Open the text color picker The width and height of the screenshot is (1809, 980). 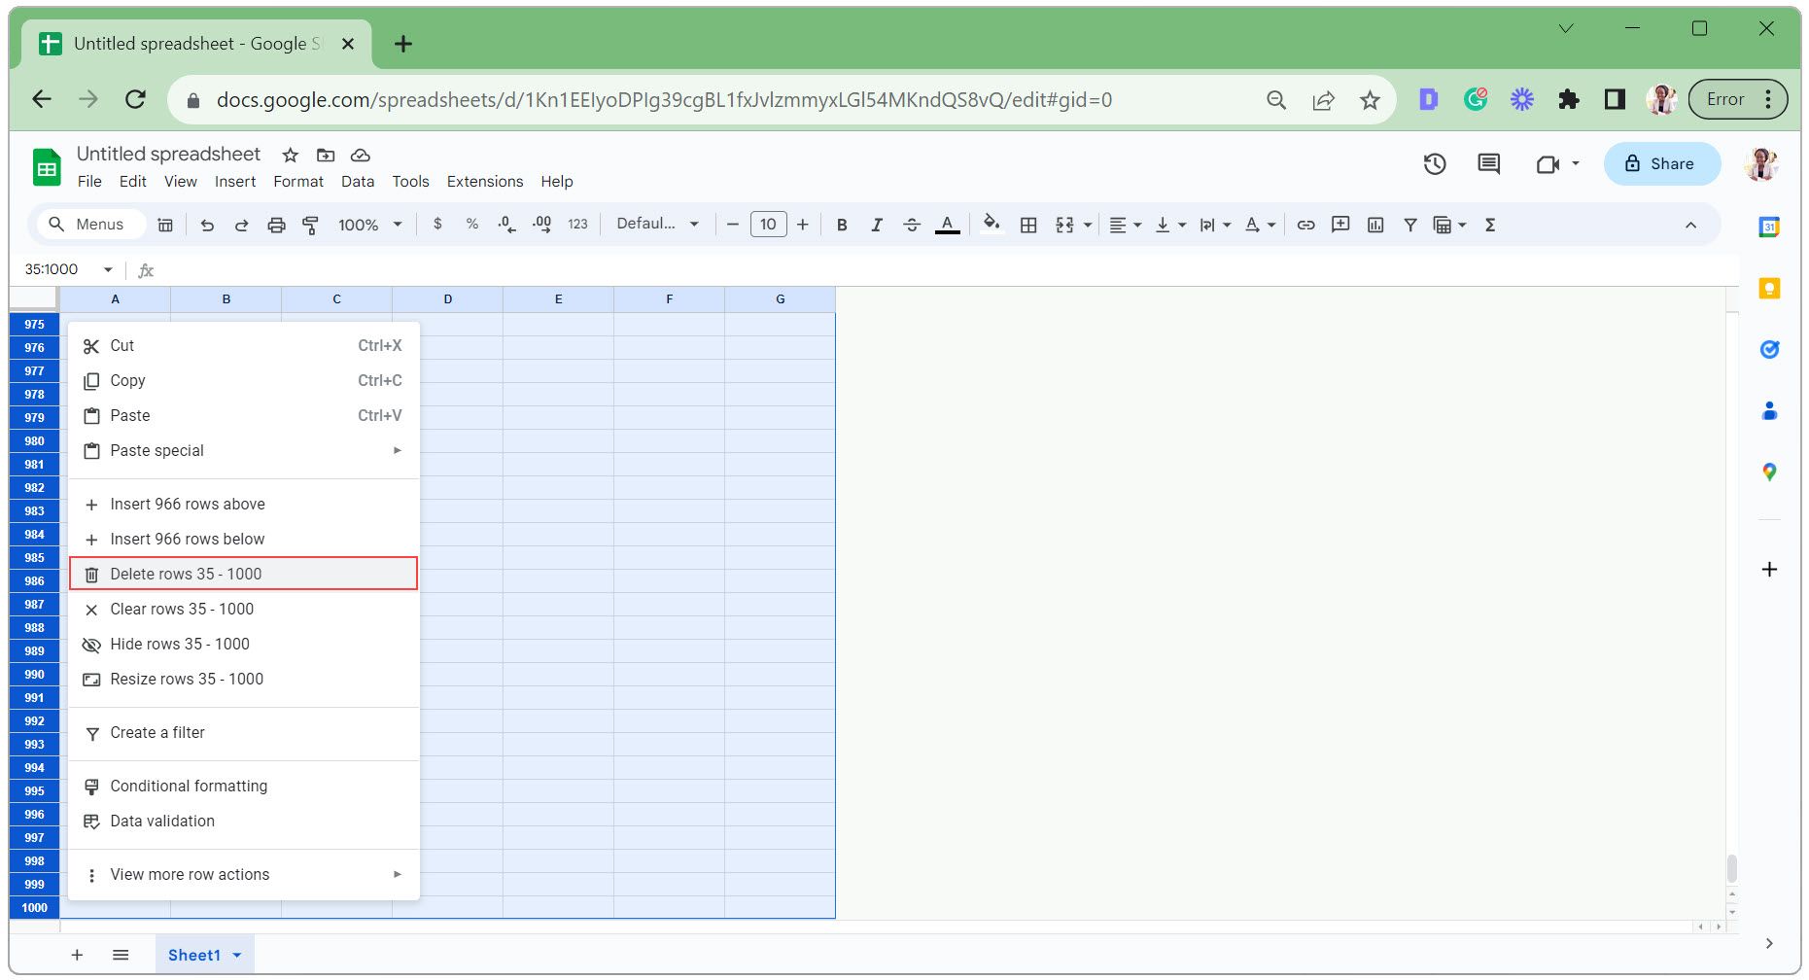point(947,225)
